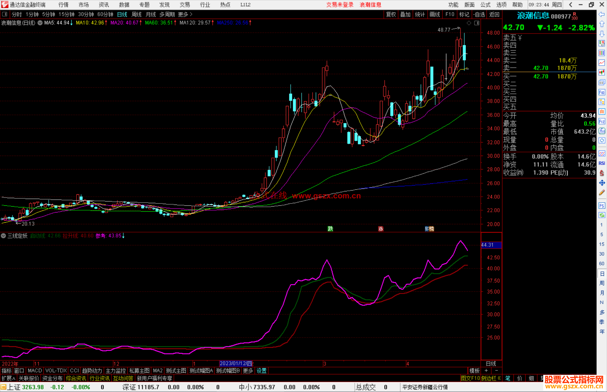Click the four-way move arrows icon

[602, 183]
